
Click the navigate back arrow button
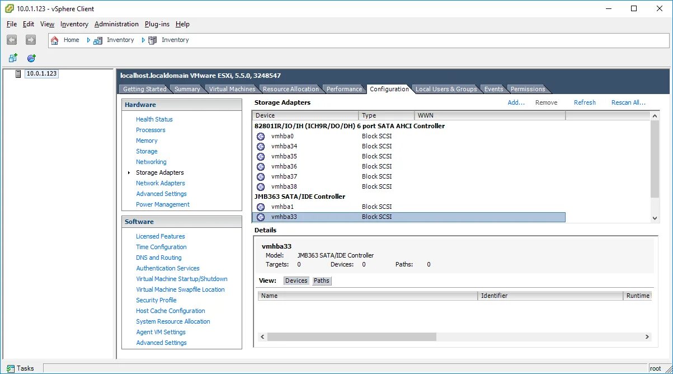[12, 40]
